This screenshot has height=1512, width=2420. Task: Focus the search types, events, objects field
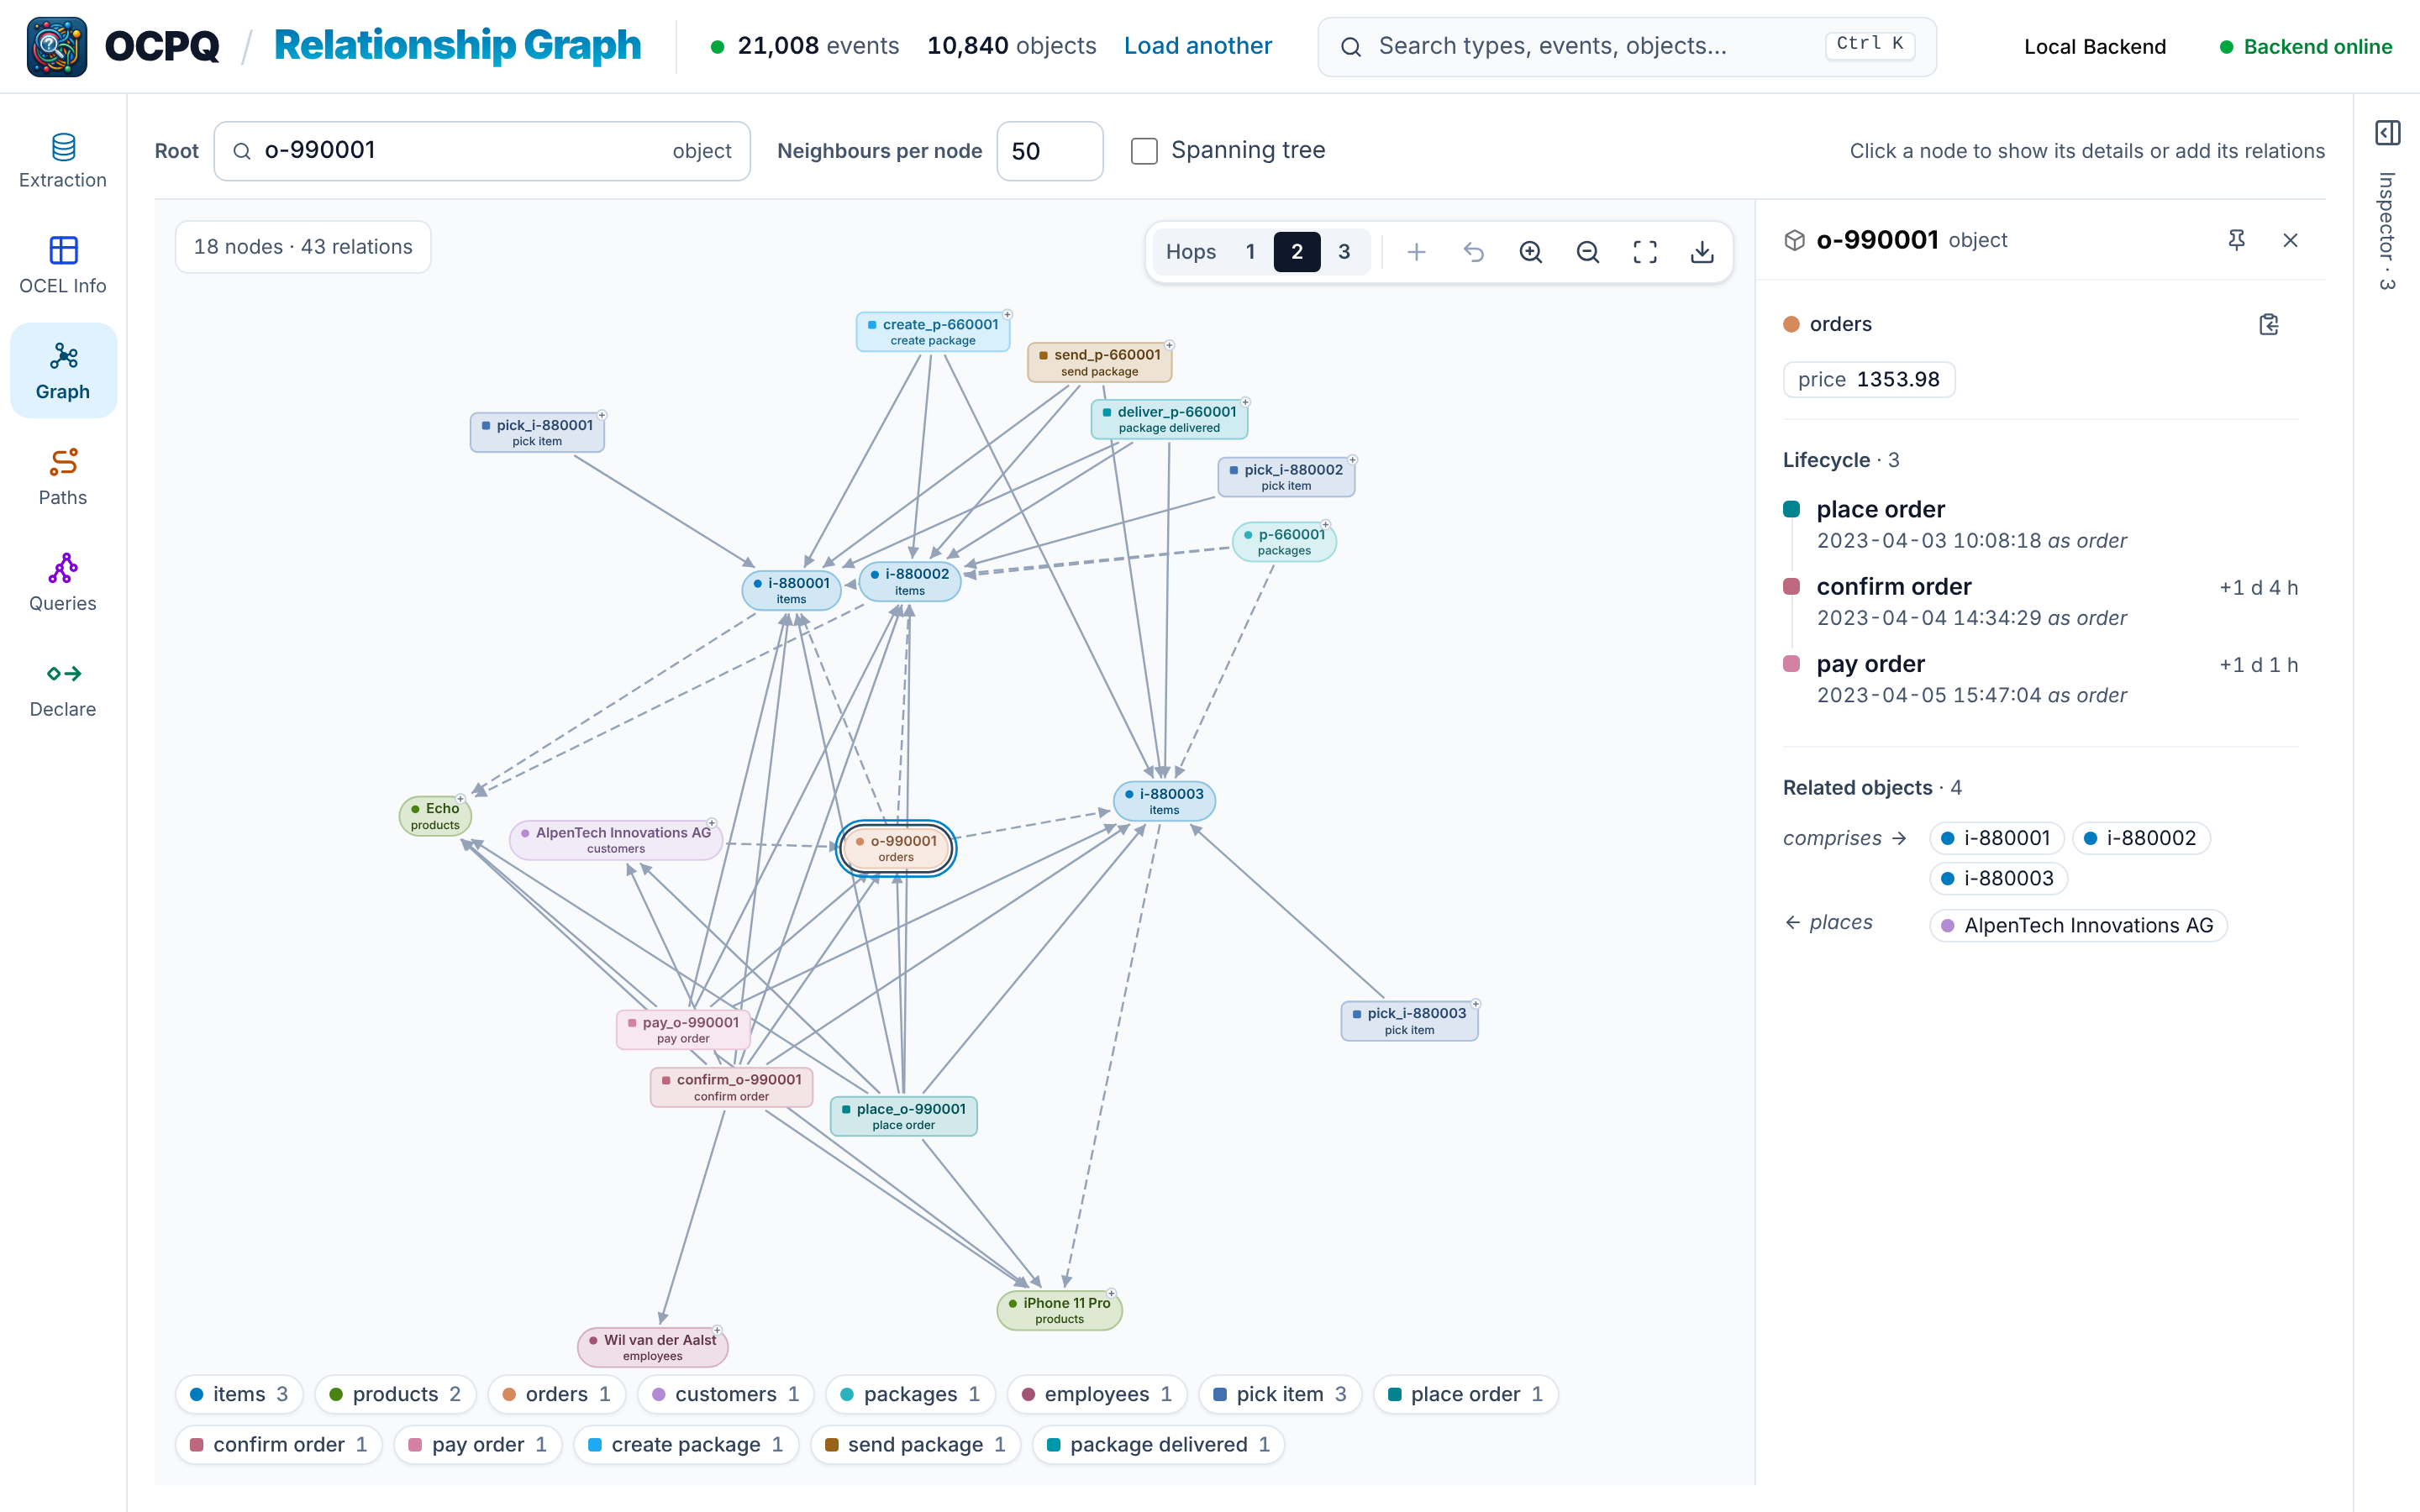tap(1626, 46)
